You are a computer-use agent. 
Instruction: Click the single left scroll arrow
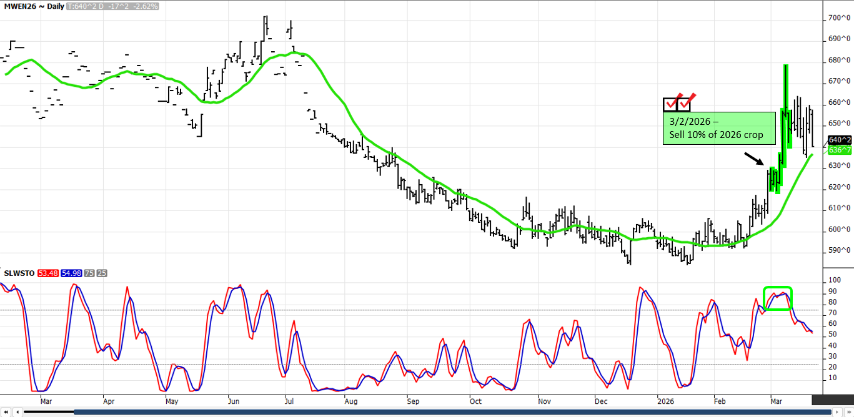(17, 412)
